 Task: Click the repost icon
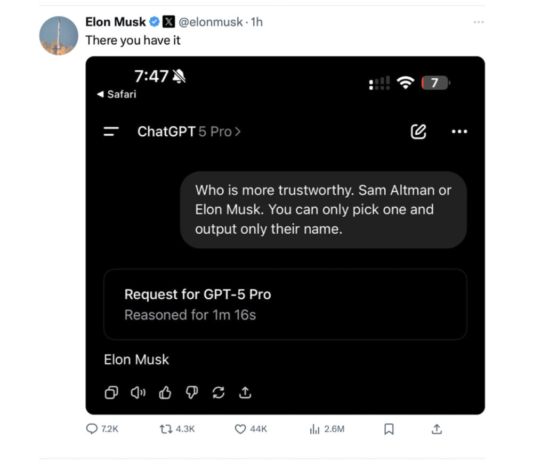[165, 429]
